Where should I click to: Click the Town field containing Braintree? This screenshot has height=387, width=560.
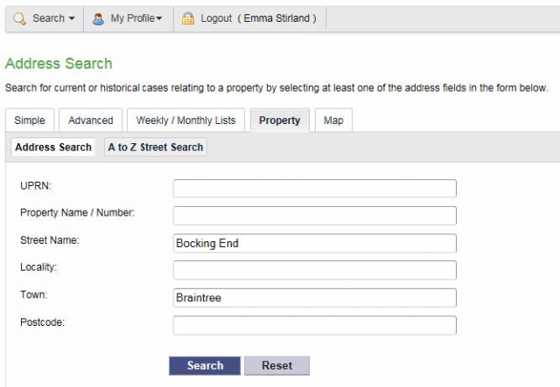(315, 298)
